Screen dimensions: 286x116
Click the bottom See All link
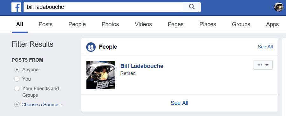point(179,103)
